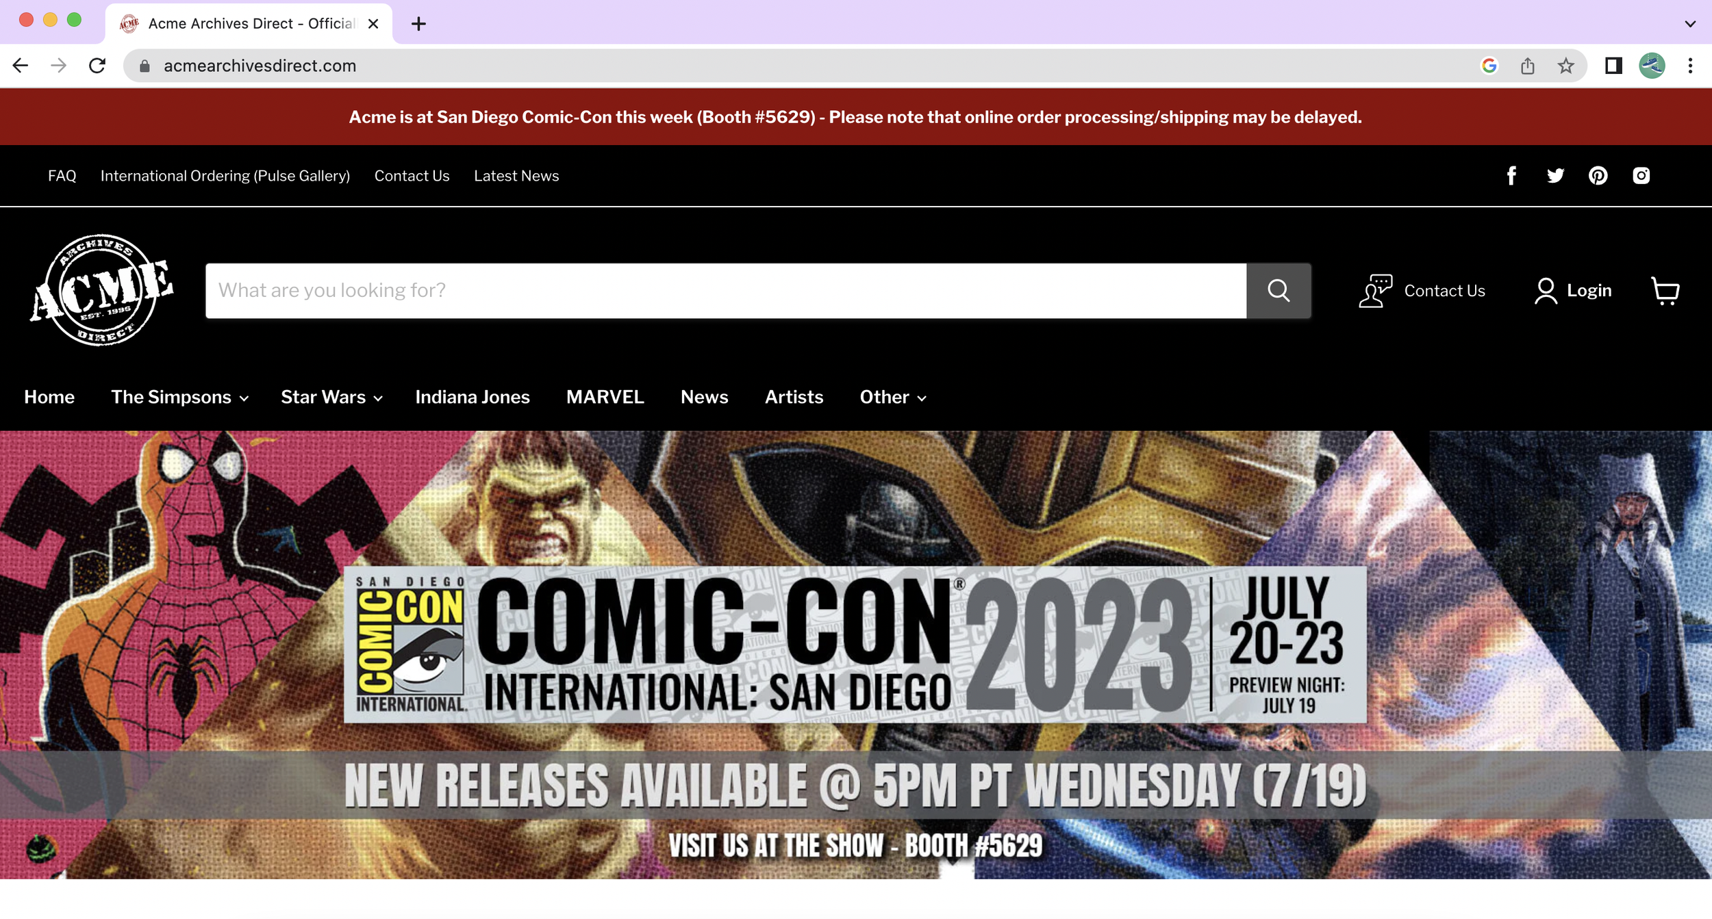Open the Chrome three-dot menu
The height and width of the screenshot is (919, 1712).
(x=1690, y=66)
